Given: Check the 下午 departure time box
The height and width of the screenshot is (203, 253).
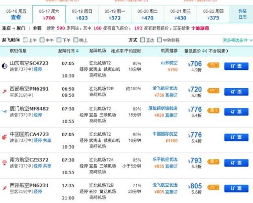Looking at the screenshot, I should (x=59, y=40).
